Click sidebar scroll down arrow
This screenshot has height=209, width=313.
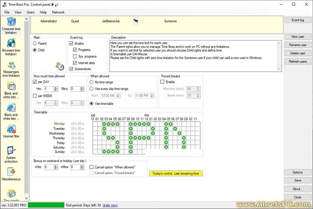coord(27,198)
